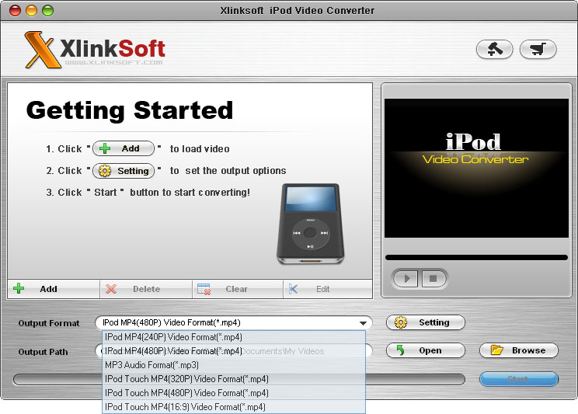Viewport: 578px width, 414px height.
Task: Click the Output Format label
Action: pyautogui.click(x=49, y=323)
